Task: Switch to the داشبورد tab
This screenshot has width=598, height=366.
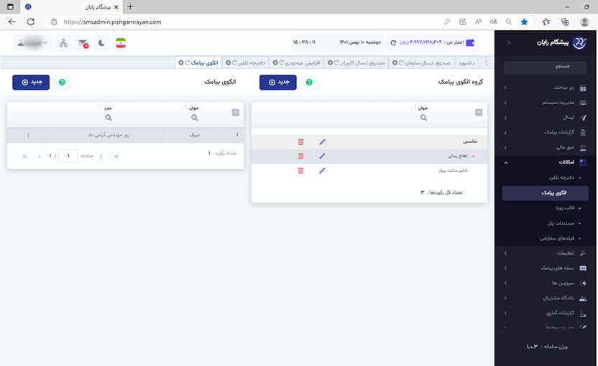Action: [x=466, y=63]
